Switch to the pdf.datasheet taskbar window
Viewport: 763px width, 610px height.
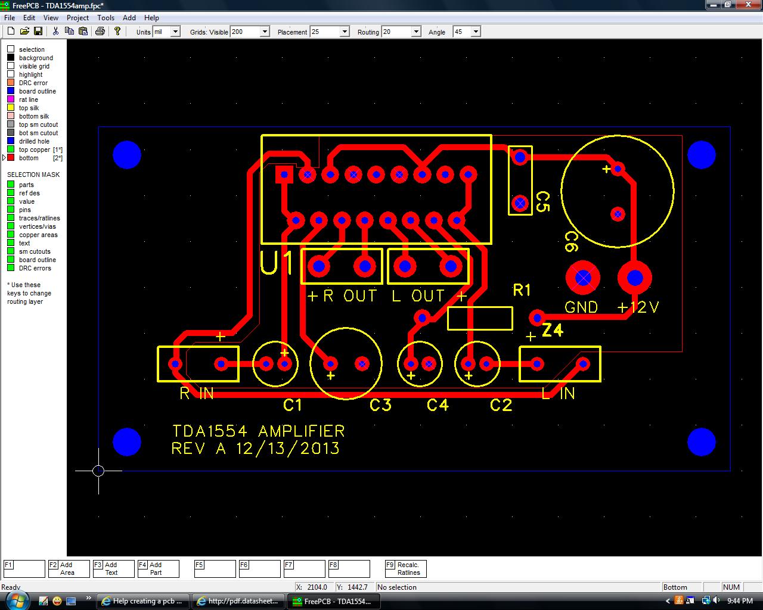(x=238, y=601)
